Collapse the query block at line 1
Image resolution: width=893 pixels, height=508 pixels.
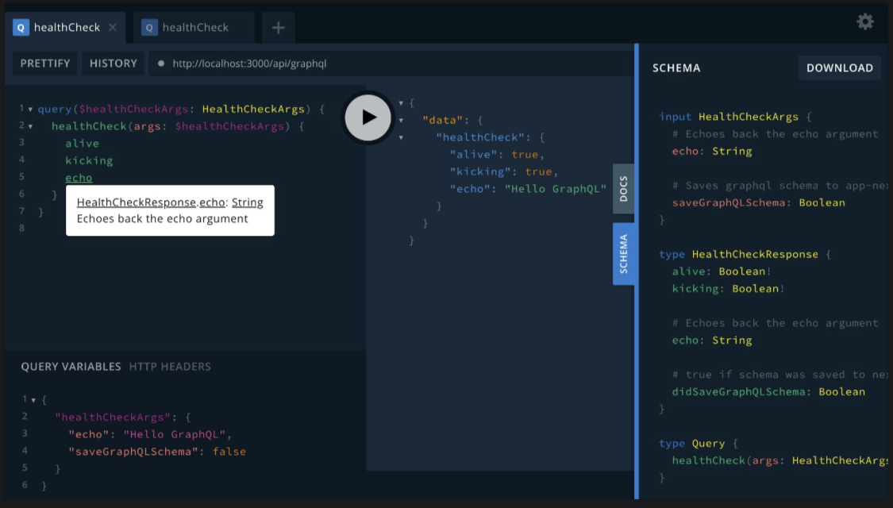(29, 108)
